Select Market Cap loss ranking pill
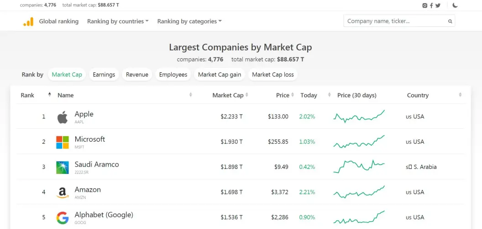The image size is (482, 229). (x=273, y=75)
